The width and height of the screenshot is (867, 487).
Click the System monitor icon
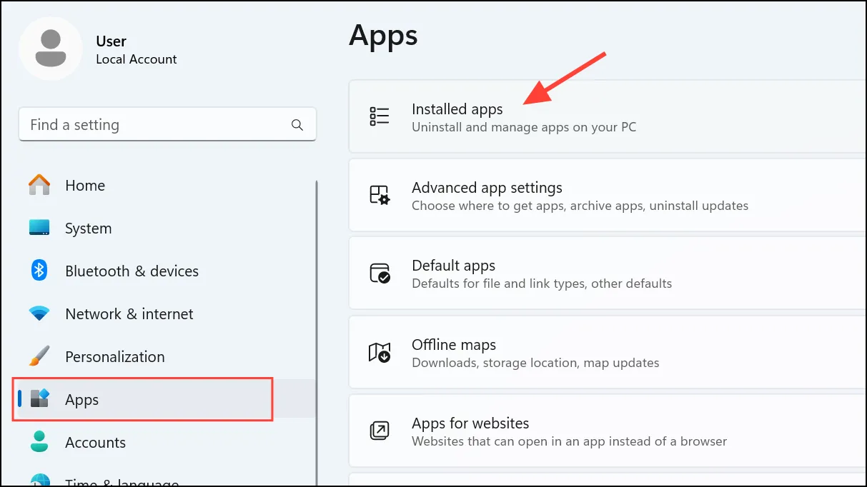coord(39,229)
